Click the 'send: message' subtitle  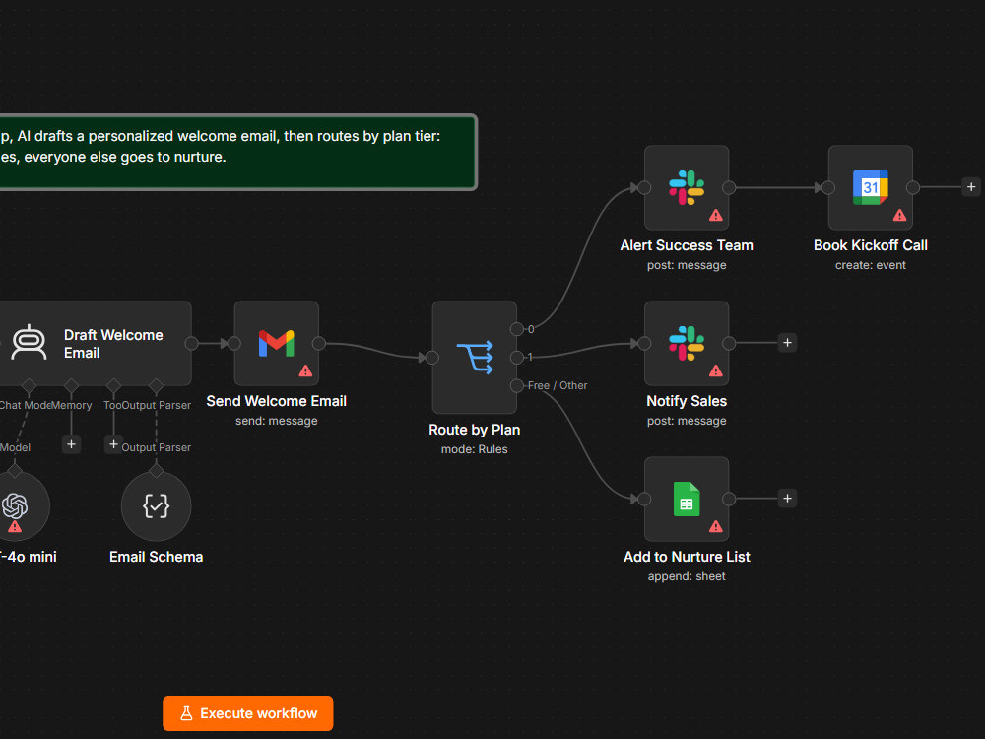coord(277,421)
